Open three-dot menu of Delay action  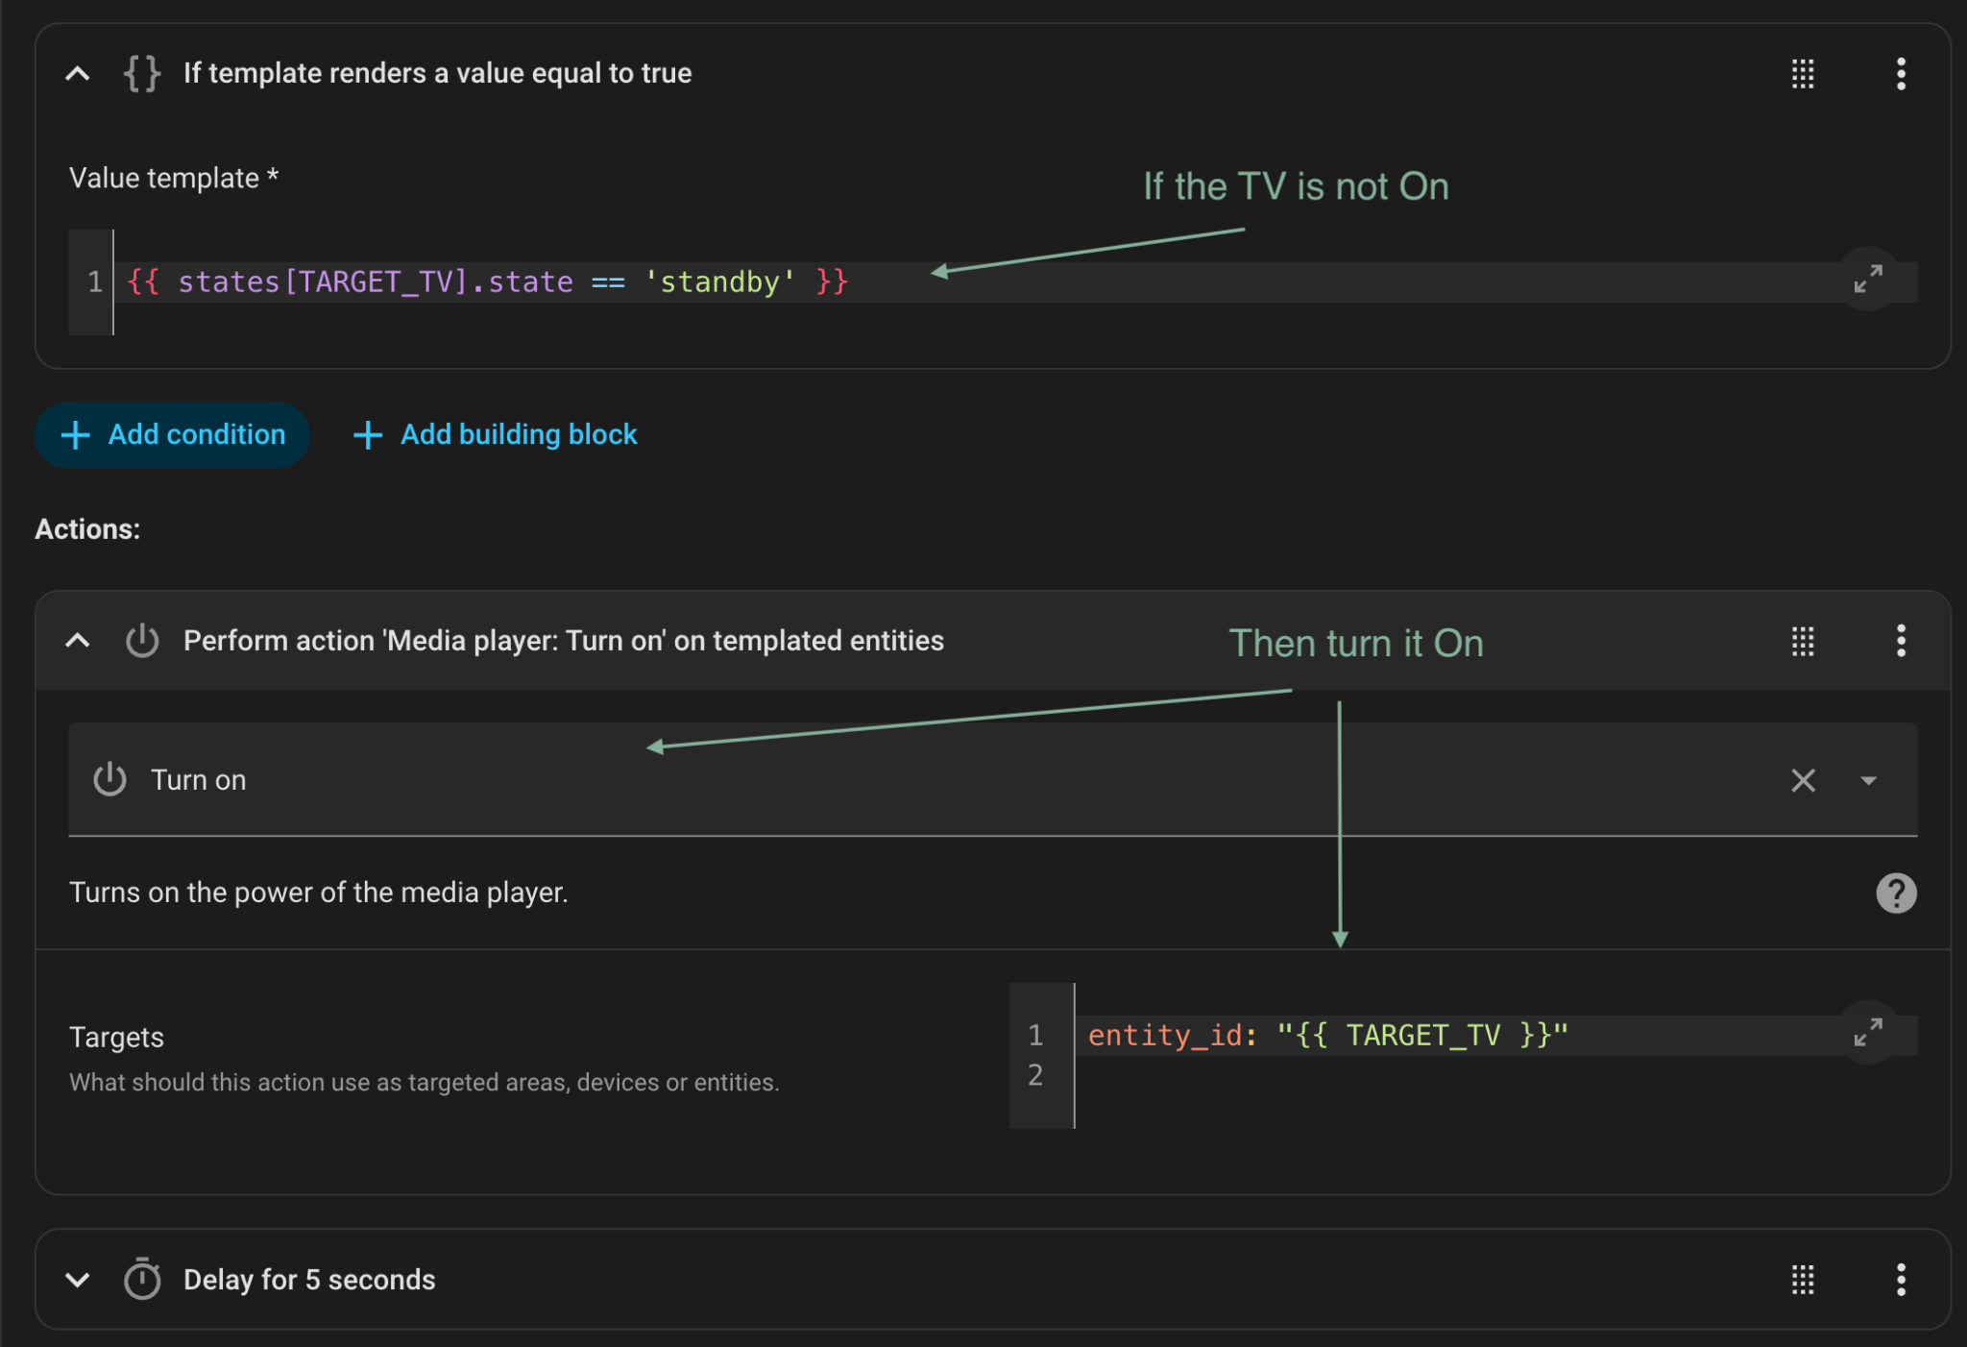(x=1901, y=1280)
